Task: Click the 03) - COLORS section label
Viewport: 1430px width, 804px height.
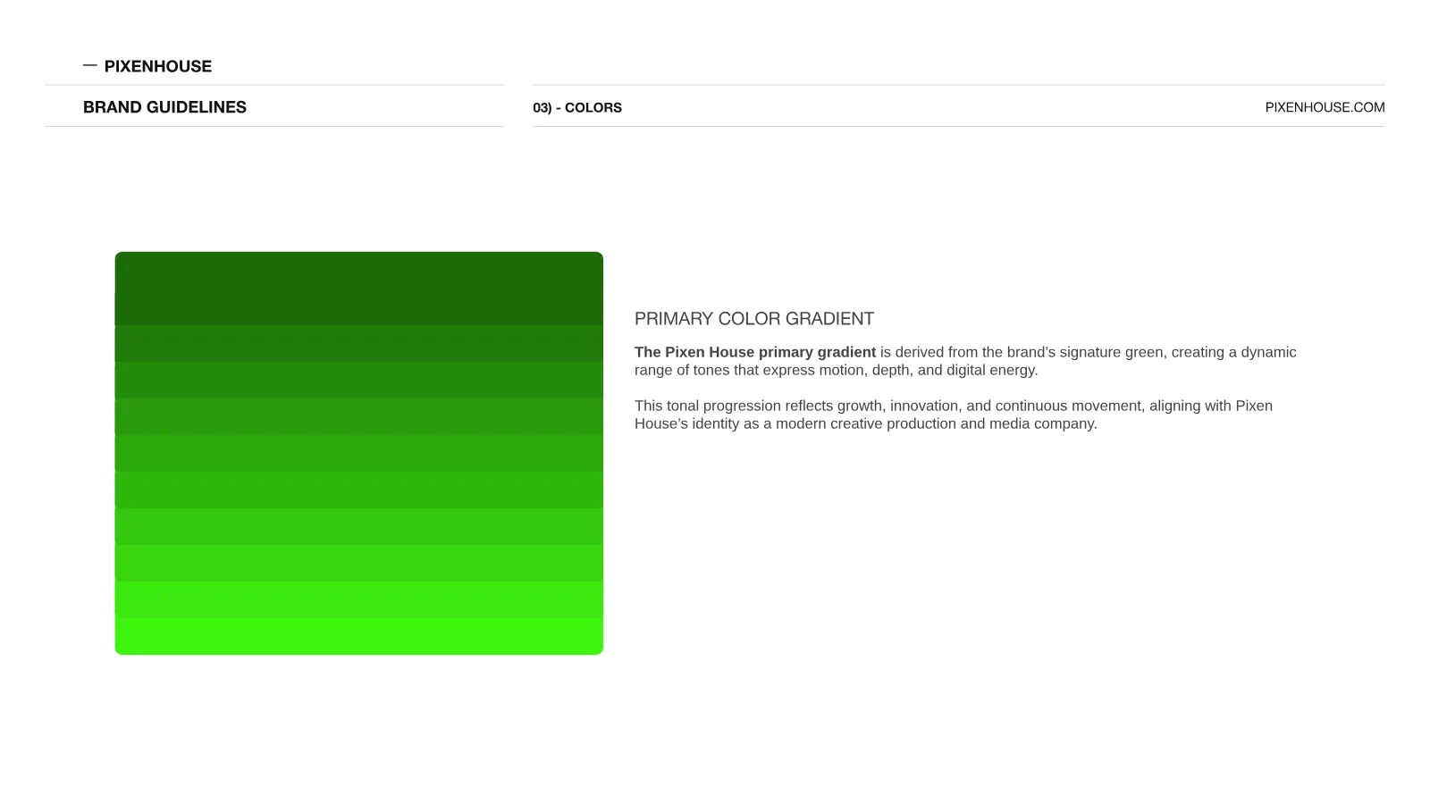Action: click(x=577, y=107)
